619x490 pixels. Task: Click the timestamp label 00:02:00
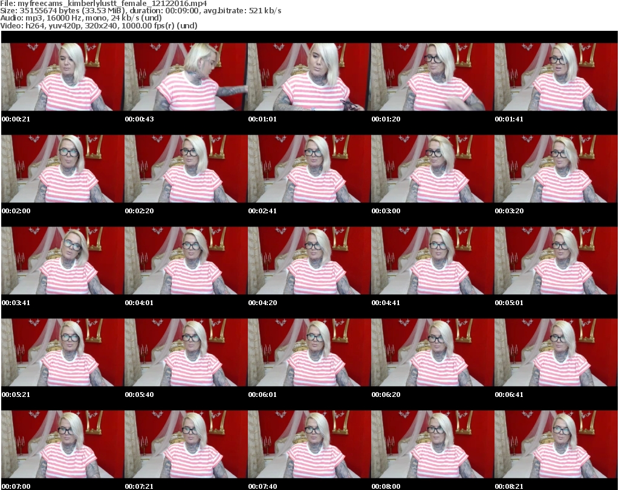tap(16, 211)
